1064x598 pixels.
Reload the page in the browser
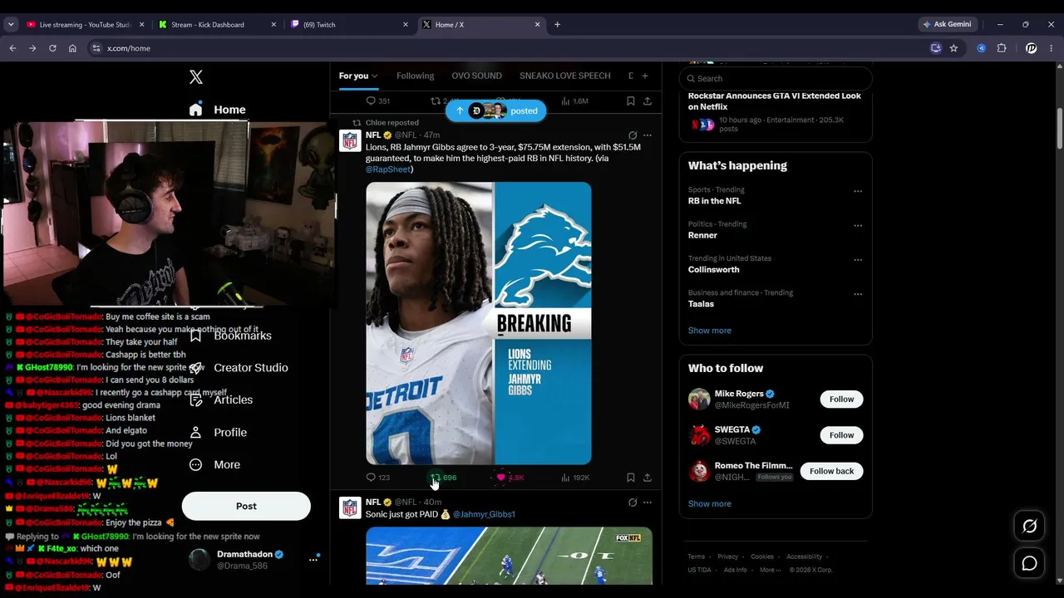coord(52,48)
